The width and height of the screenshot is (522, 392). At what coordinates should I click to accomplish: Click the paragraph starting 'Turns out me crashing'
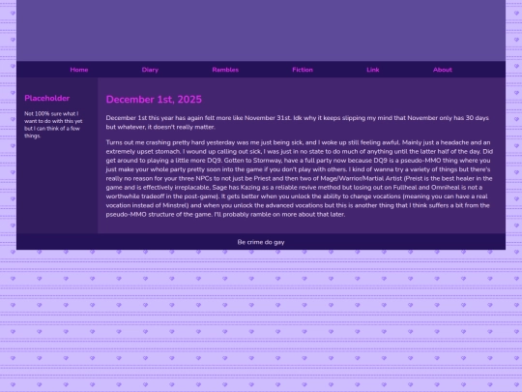[300, 178]
